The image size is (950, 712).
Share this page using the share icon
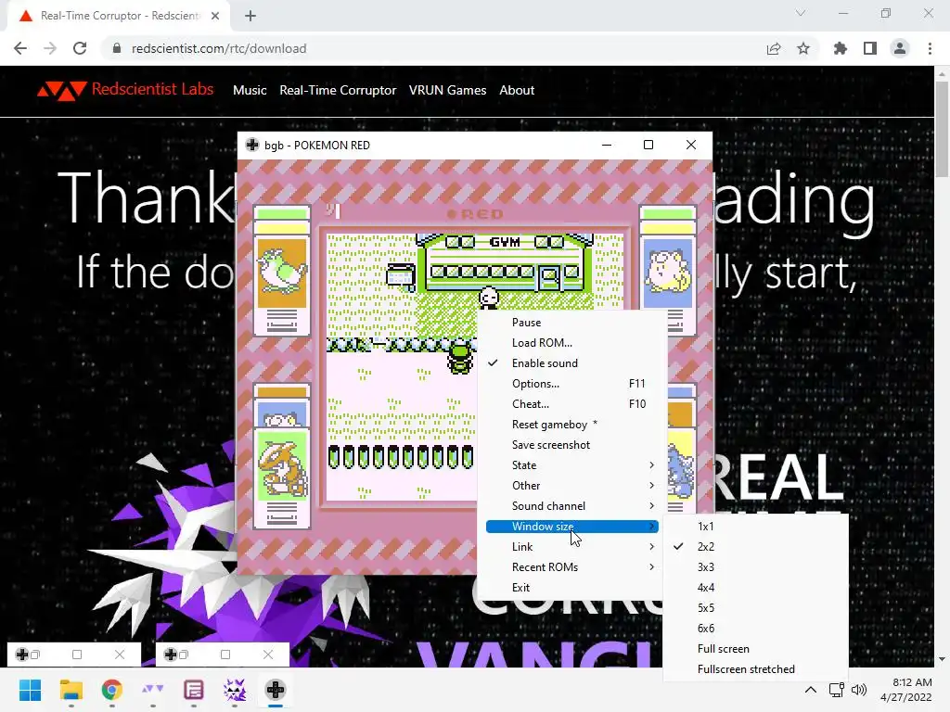coord(774,48)
